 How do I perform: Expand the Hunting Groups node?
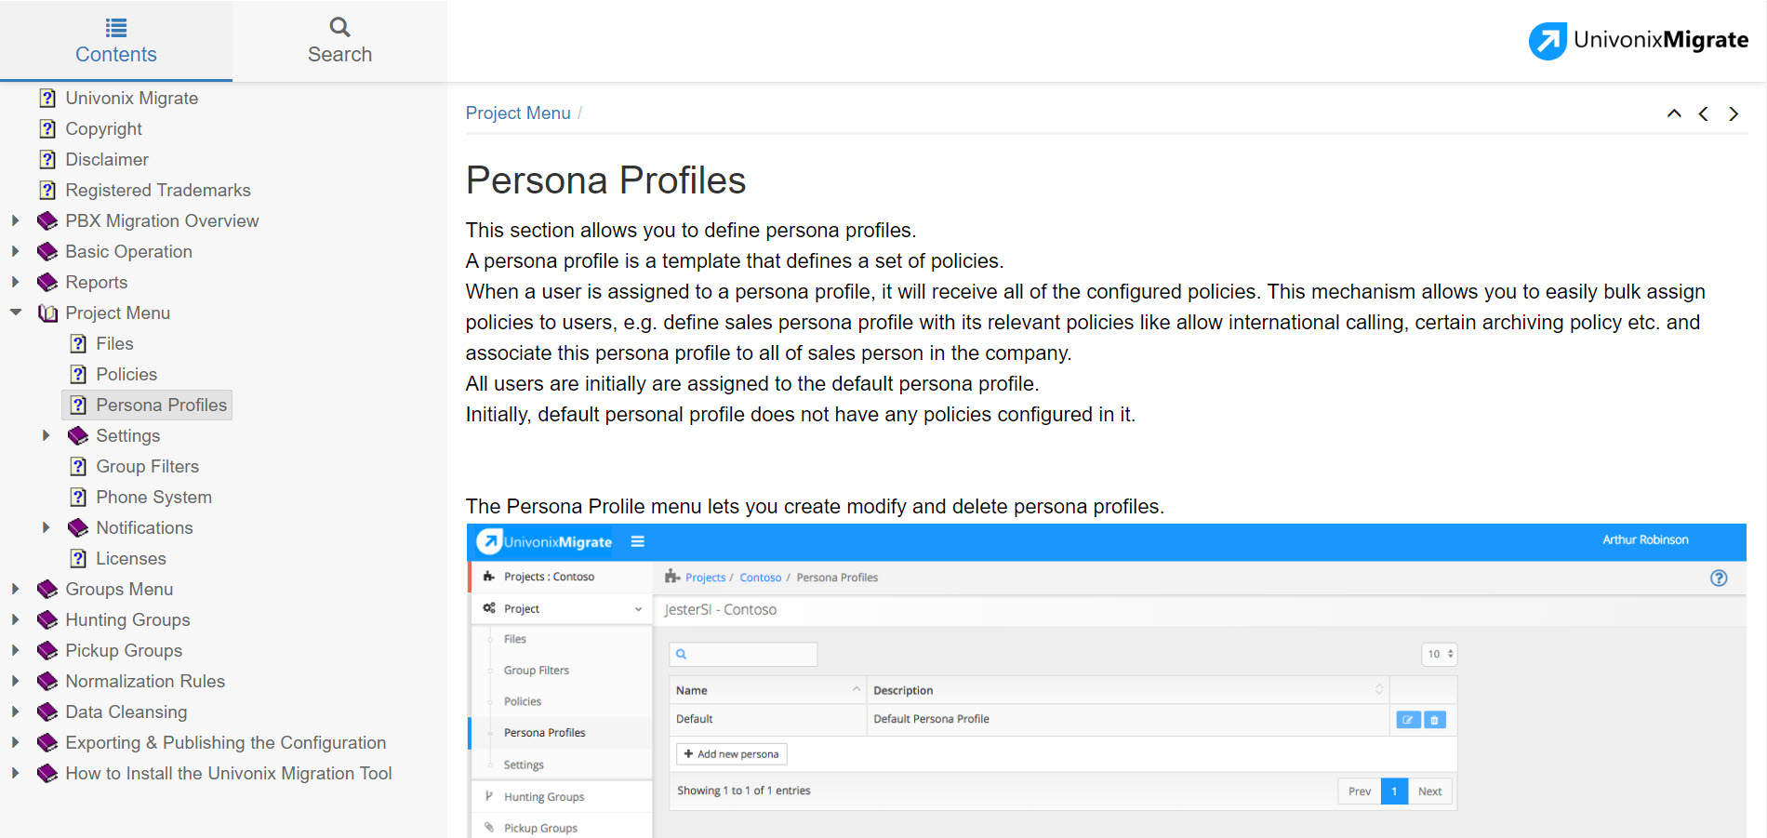pyautogui.click(x=15, y=619)
